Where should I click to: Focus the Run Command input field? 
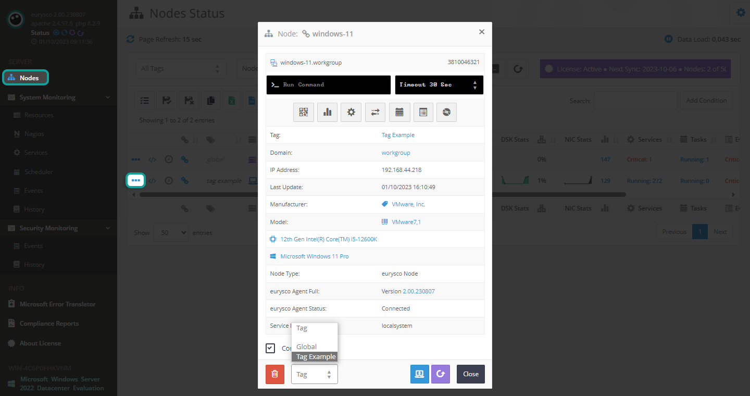tap(328, 85)
